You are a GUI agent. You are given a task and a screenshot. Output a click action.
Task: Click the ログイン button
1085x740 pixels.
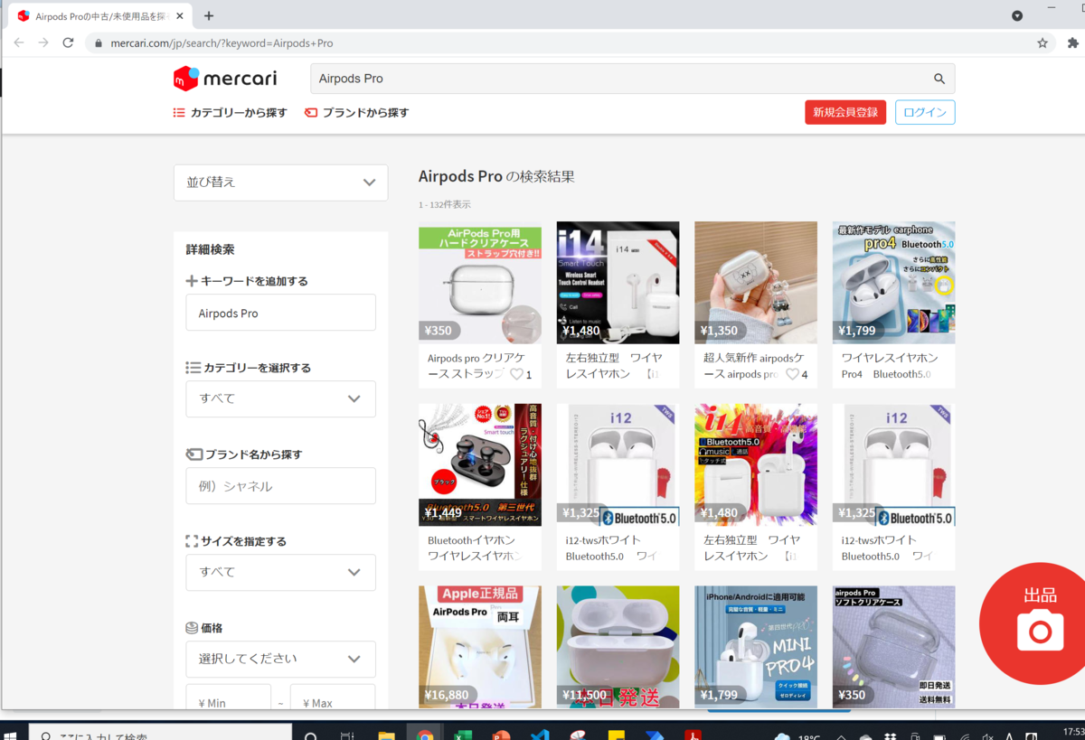(925, 112)
